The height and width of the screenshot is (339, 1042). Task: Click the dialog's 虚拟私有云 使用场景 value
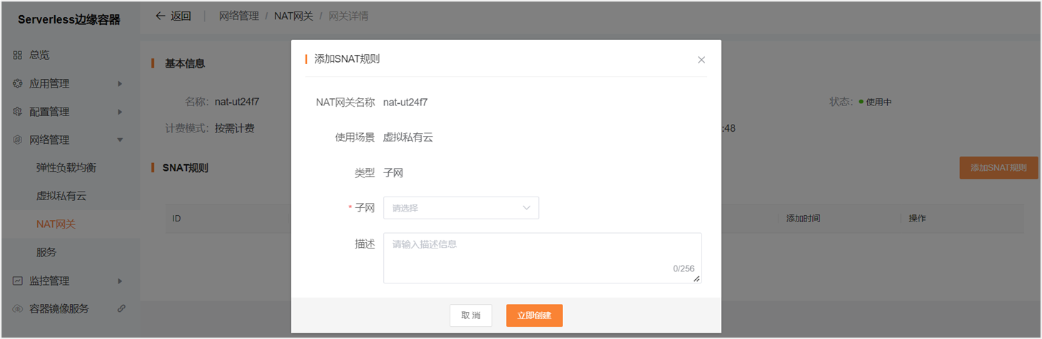point(408,137)
